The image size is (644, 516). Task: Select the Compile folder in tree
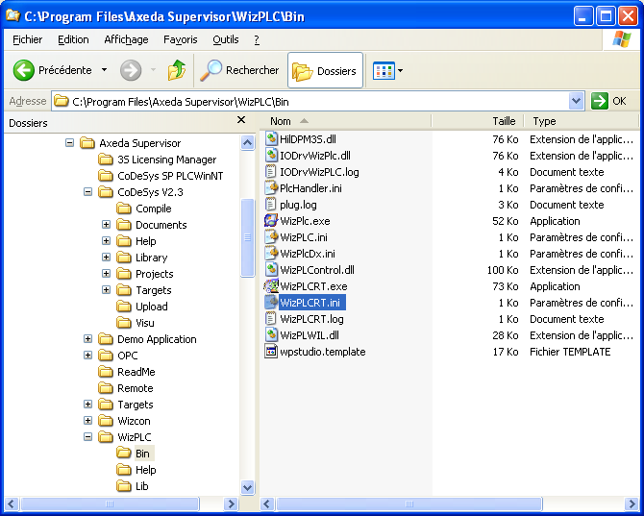[144, 209]
